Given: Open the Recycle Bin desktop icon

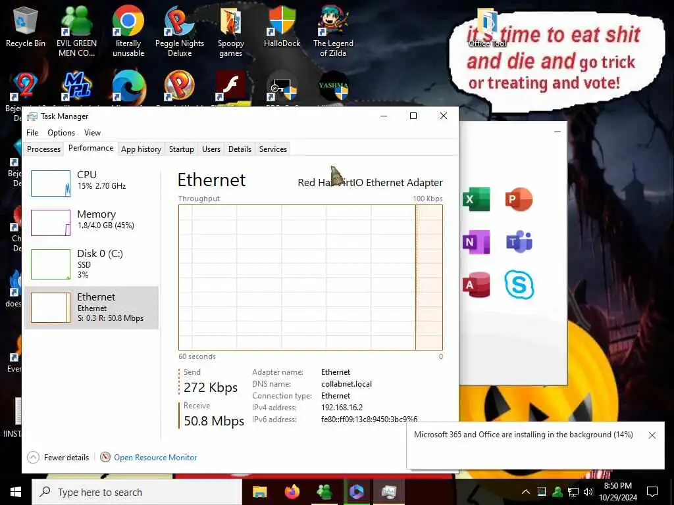Looking at the screenshot, I should coord(26,27).
